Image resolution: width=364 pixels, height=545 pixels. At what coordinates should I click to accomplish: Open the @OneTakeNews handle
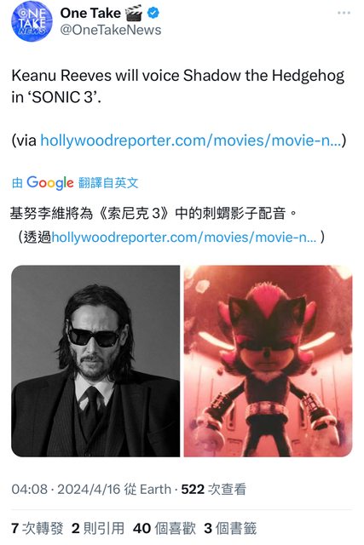(111, 31)
